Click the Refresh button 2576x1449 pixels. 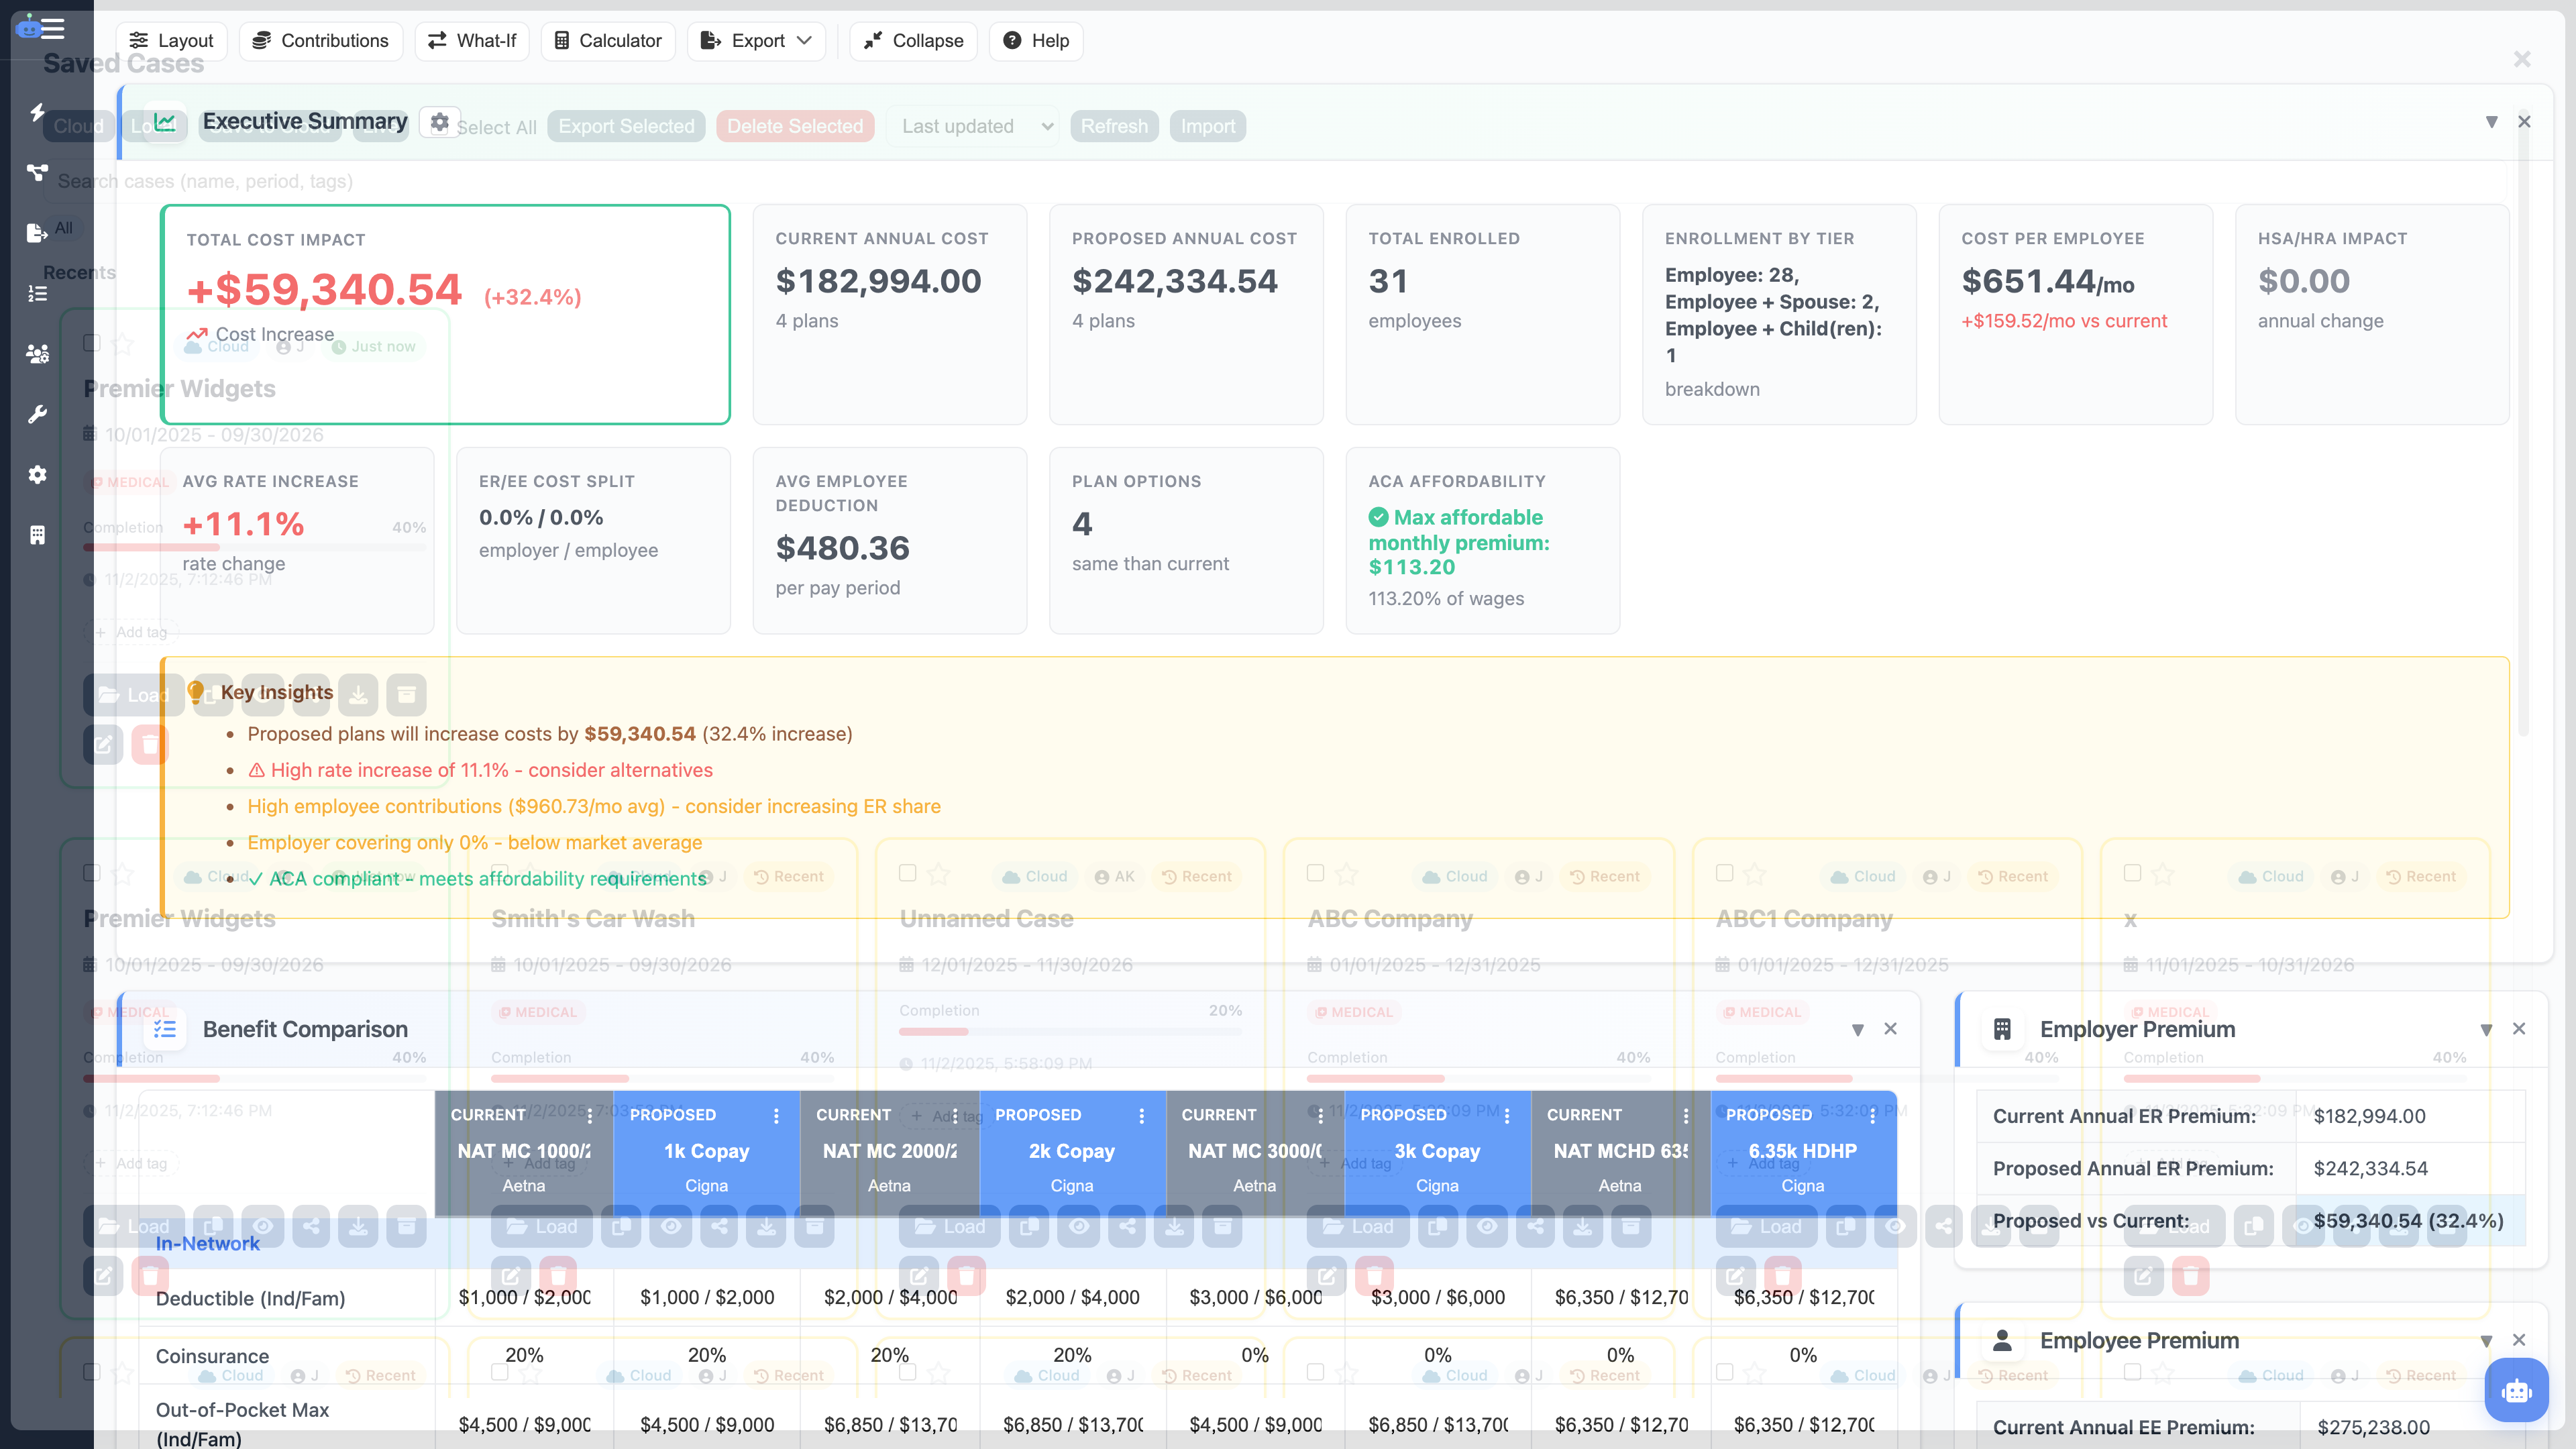point(1114,126)
